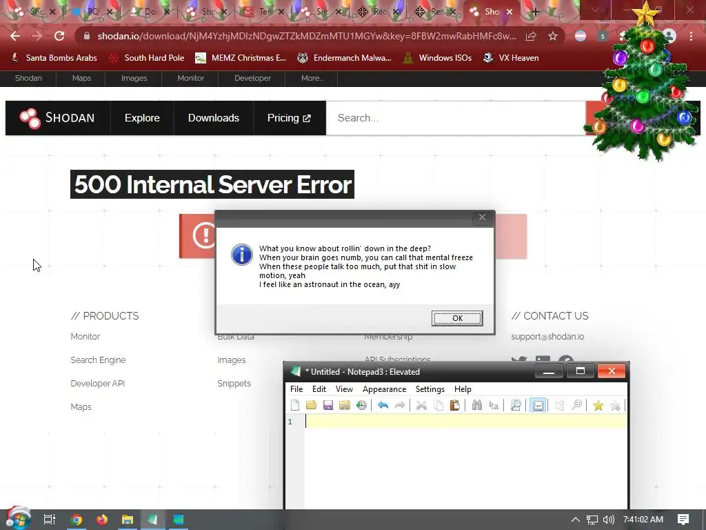Viewport: 706px width, 530px height.
Task: Open the File menu in Notepad3
Action: [x=296, y=389]
